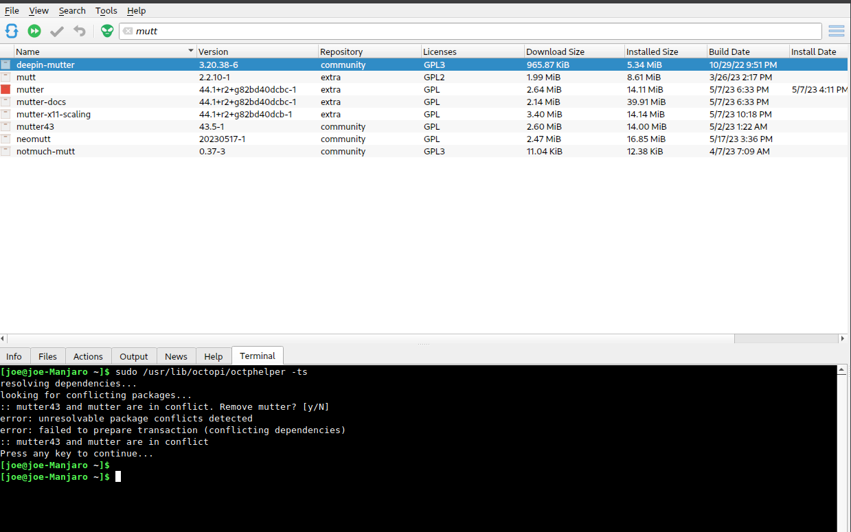Select the mutter43 package row
851x532 pixels.
(x=425, y=126)
